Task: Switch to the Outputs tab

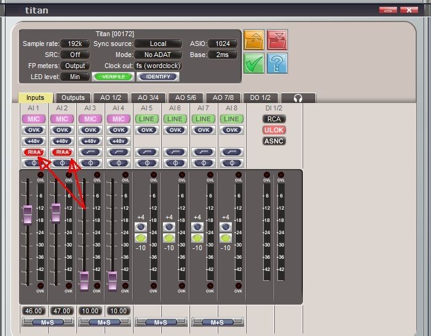Action: pos(73,98)
